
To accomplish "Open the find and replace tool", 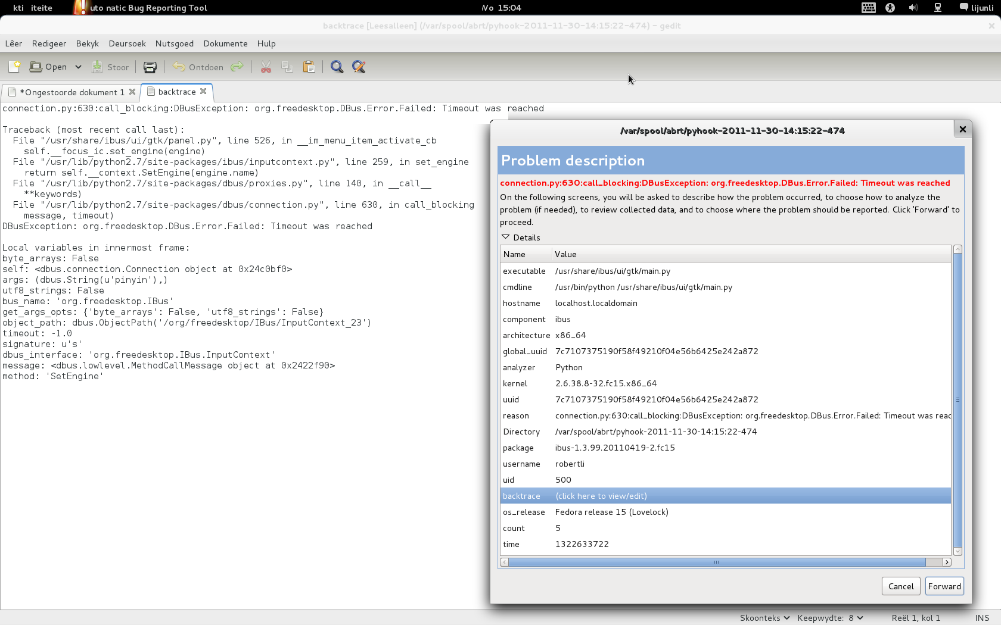I will coord(359,67).
